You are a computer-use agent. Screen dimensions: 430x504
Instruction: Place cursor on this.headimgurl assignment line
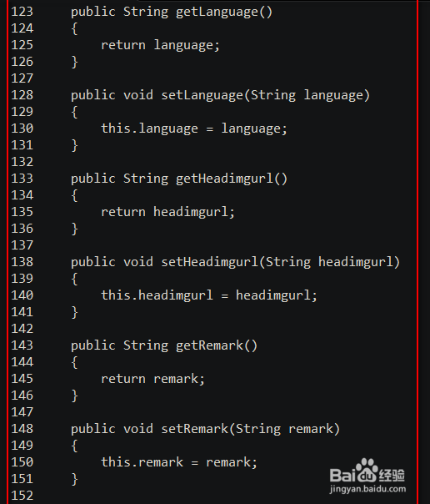coord(209,295)
